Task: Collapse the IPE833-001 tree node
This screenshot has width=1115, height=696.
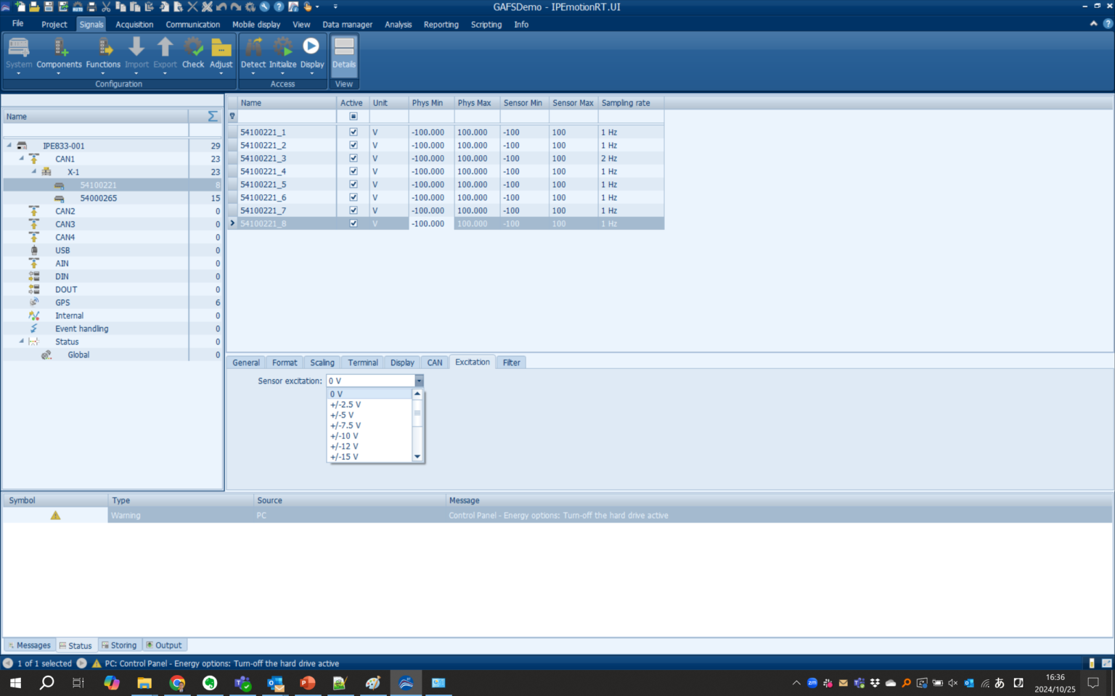Action: pyautogui.click(x=9, y=146)
